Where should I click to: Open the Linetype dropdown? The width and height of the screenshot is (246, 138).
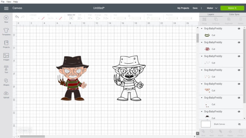tap(35, 18)
